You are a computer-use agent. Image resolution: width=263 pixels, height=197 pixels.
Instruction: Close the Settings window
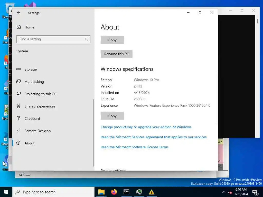click(212, 13)
